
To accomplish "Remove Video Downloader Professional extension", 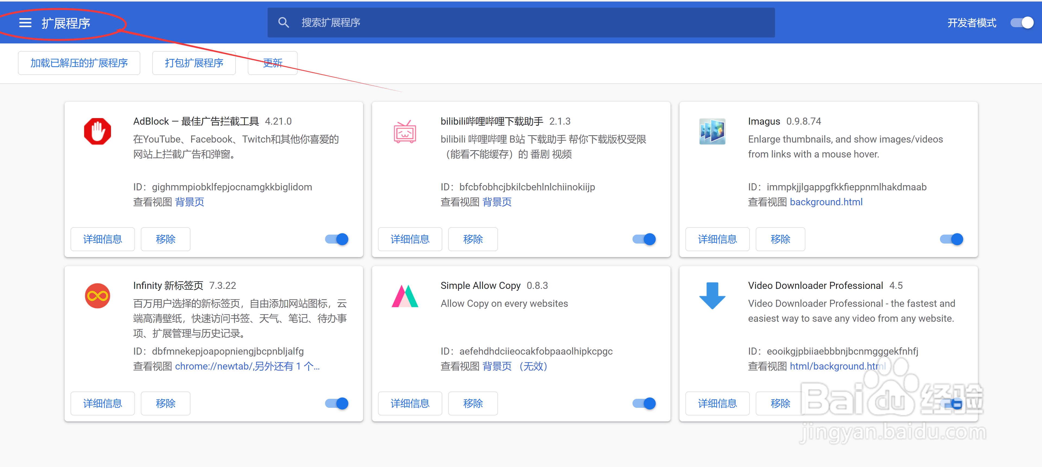I will tap(780, 403).
